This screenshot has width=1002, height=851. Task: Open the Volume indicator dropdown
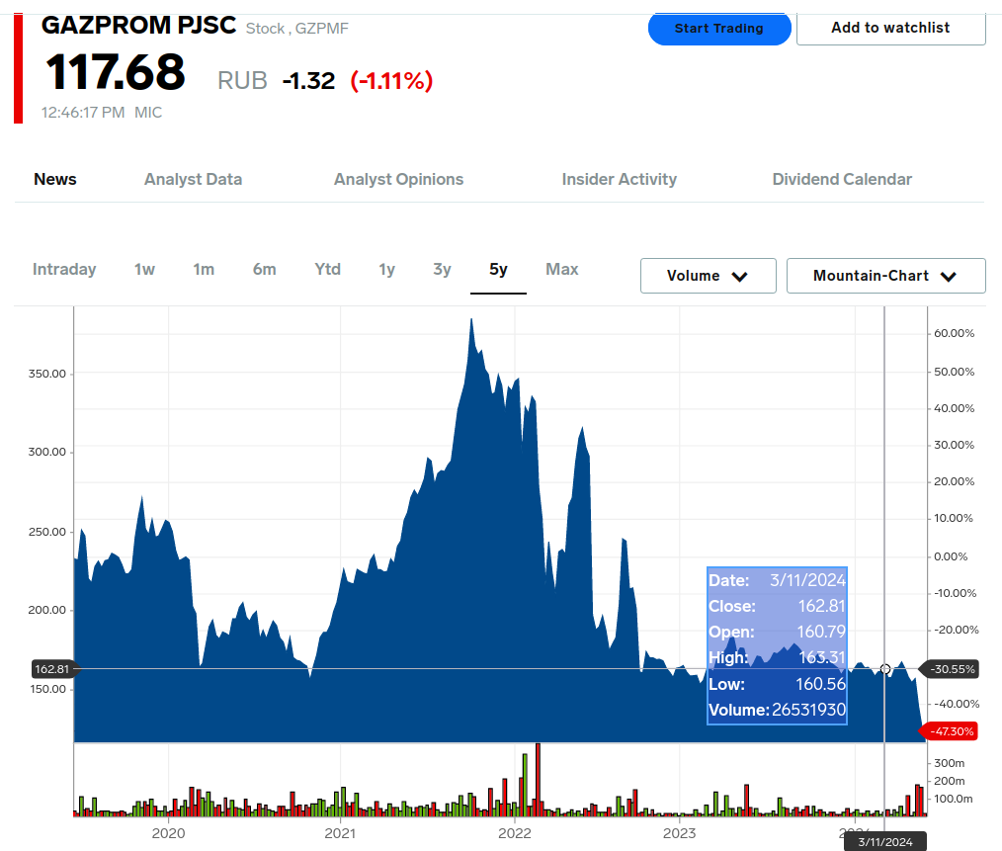pos(709,276)
